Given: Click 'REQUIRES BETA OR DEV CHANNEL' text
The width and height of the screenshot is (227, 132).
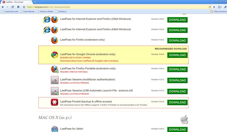Looking at the screenshot, I should coord(76,58).
